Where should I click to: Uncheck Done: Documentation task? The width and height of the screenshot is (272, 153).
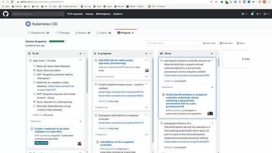click(x=34, y=70)
